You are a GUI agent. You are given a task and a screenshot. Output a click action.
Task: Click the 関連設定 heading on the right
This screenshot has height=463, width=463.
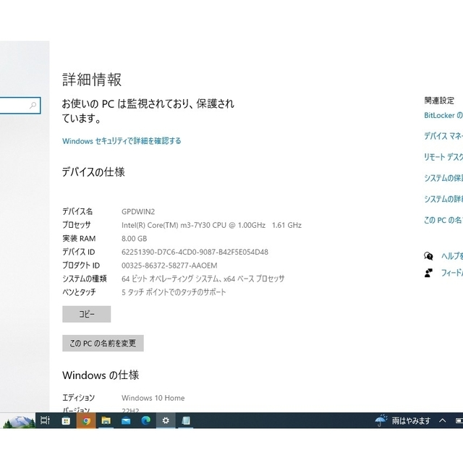tap(439, 101)
